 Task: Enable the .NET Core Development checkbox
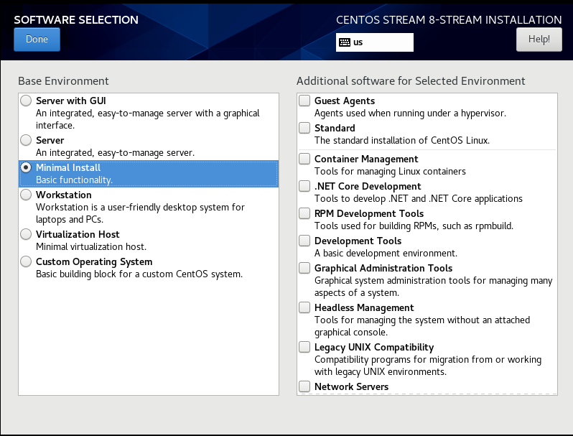(304, 186)
